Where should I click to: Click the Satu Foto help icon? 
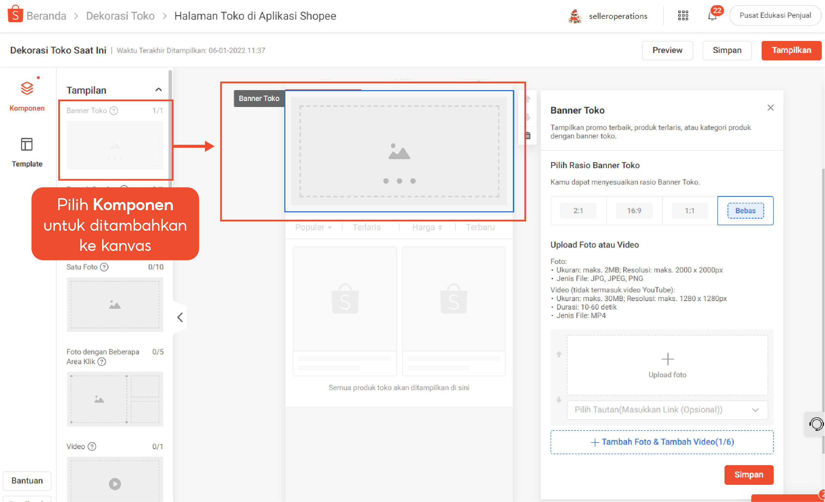click(105, 267)
